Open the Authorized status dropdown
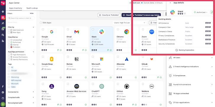This screenshot has height=107, width=215. 201,12
